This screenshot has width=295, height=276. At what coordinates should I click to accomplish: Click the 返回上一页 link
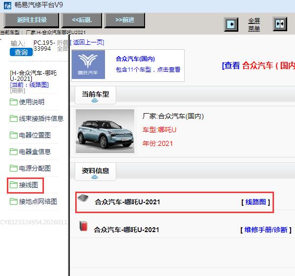click(88, 42)
